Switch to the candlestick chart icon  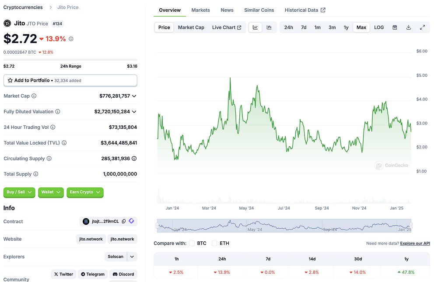(x=269, y=28)
